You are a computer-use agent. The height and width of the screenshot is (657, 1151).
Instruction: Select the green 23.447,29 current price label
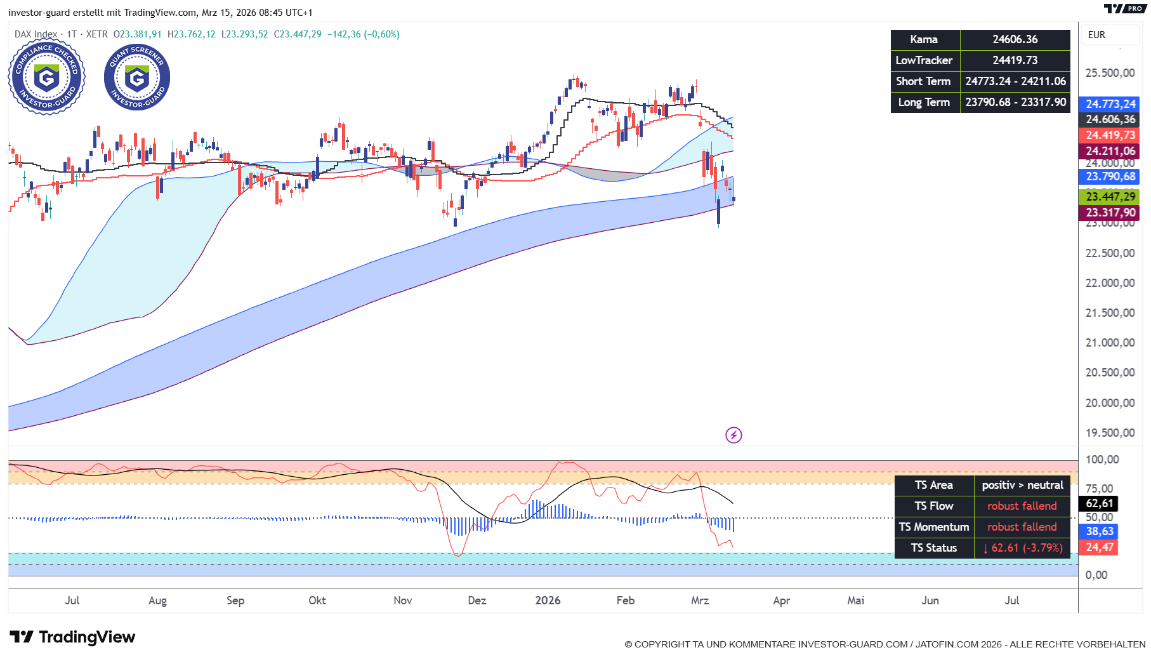pos(1110,197)
